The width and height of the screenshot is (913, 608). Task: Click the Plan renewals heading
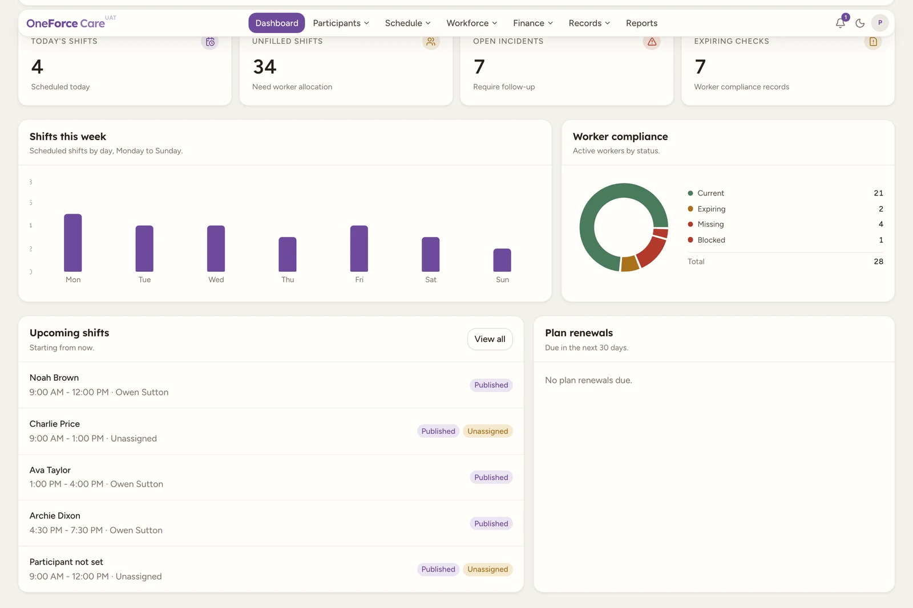coord(579,333)
